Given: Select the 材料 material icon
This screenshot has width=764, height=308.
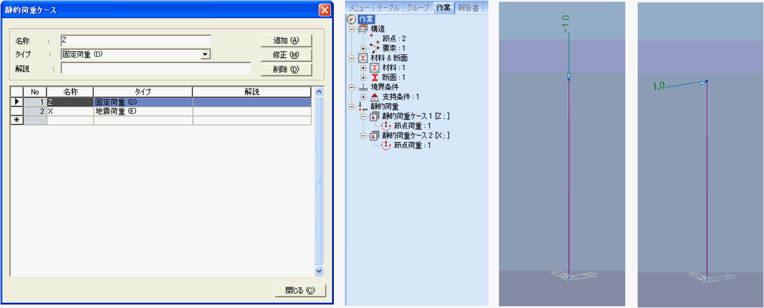Looking at the screenshot, I should pos(374,68).
